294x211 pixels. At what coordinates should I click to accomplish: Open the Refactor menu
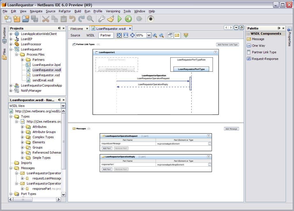(x=65, y=11)
